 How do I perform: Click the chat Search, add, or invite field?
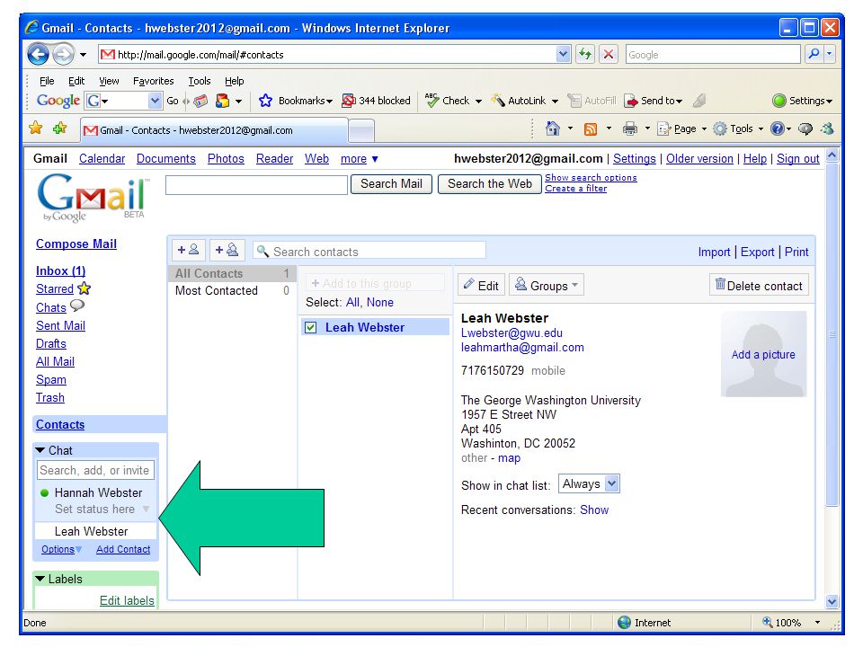(96, 470)
